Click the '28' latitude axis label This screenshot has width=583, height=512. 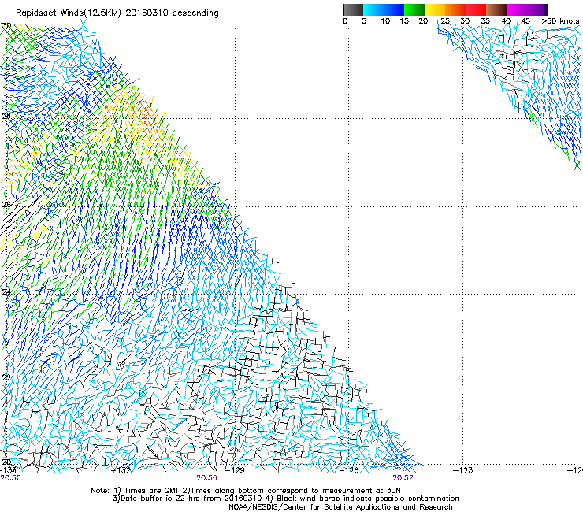(x=6, y=116)
